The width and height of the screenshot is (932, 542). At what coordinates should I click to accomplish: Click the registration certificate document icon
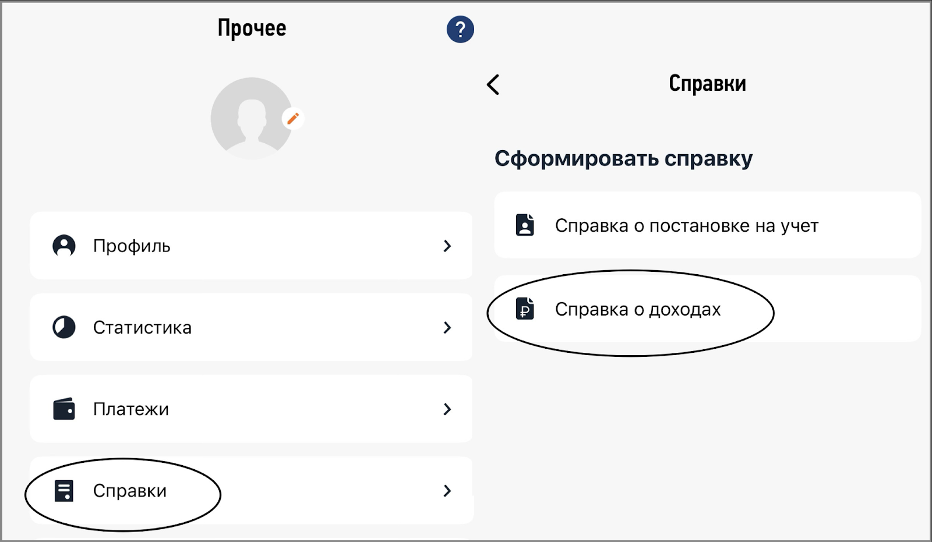(x=525, y=225)
